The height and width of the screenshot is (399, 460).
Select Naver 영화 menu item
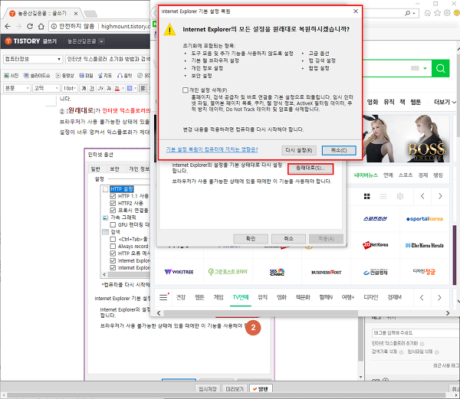(373, 102)
